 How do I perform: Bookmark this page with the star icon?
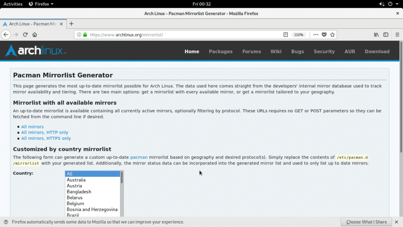coord(332,35)
